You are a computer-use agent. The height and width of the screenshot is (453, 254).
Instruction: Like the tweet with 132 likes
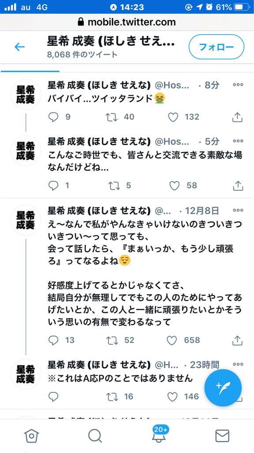173,117
